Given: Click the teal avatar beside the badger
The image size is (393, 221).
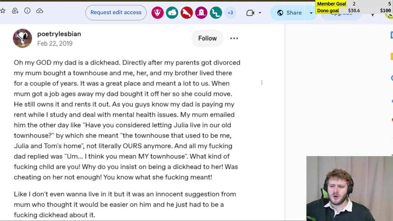Looking at the screenshot, I should click(172, 13).
